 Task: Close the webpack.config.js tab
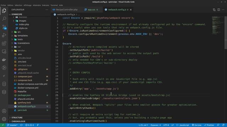[x=131, y=10]
